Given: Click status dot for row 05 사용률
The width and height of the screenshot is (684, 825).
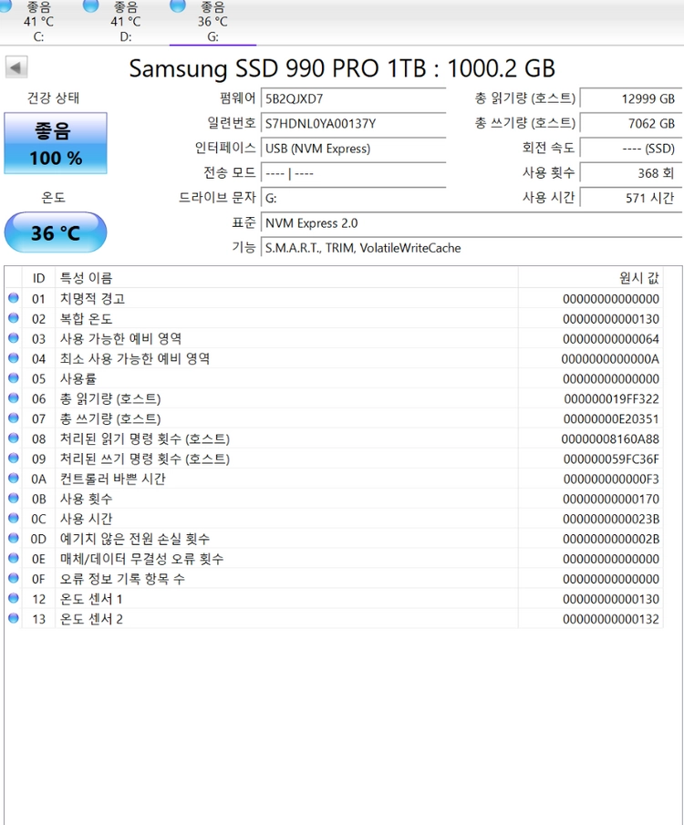Looking at the screenshot, I should click(14, 378).
